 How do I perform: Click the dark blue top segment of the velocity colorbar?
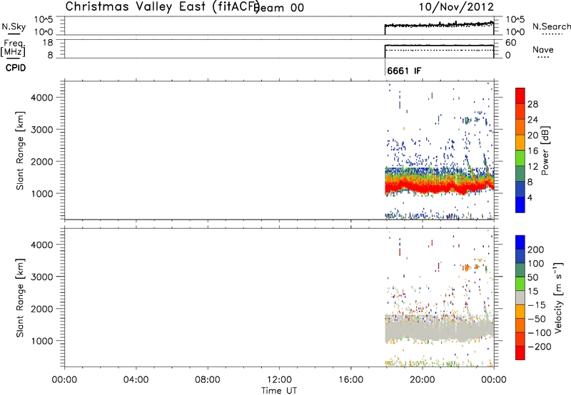click(x=520, y=242)
